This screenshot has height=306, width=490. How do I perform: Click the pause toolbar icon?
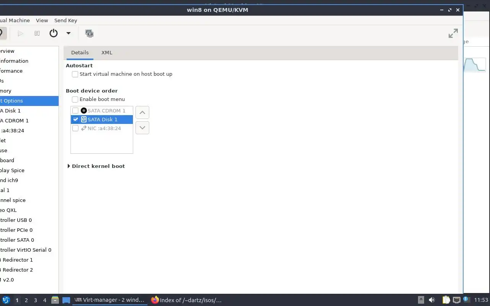[37, 33]
